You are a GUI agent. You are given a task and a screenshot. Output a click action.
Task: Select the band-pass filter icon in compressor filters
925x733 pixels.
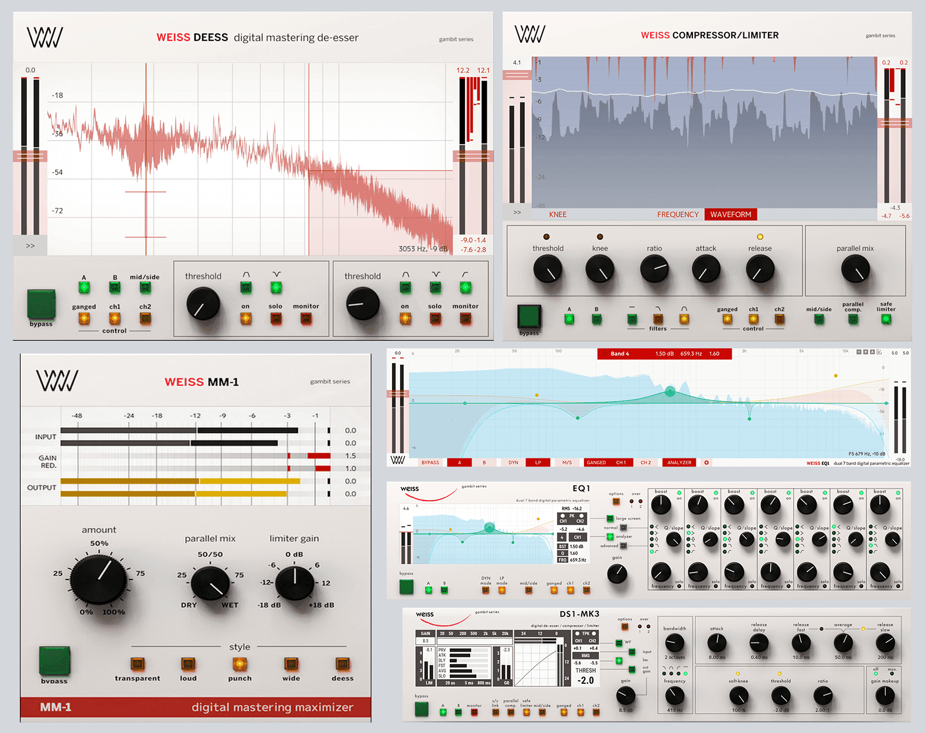coord(684,319)
